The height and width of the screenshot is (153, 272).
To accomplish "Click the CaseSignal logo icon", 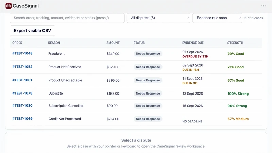I will coord(8,6).
